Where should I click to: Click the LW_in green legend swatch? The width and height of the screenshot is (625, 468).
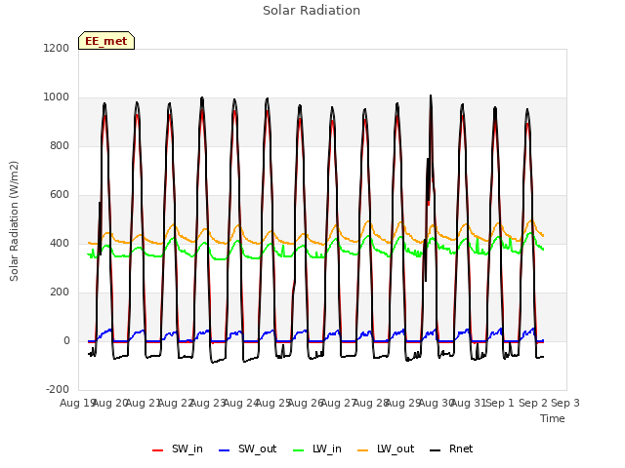[x=299, y=450]
